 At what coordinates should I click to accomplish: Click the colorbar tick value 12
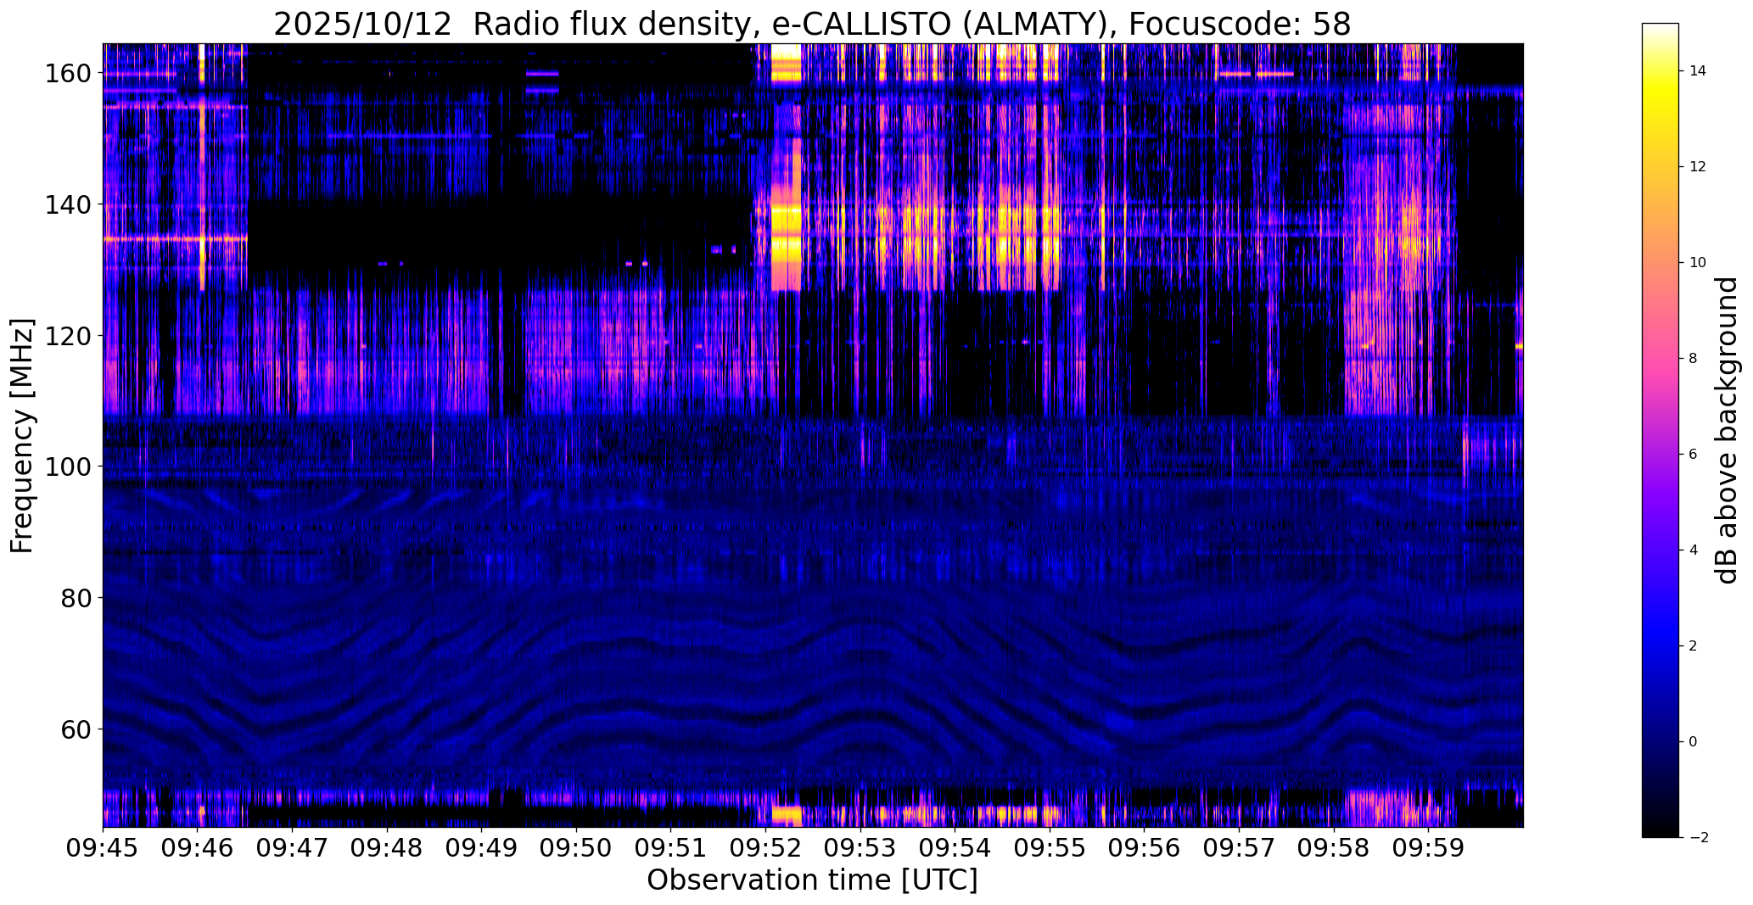tap(1698, 167)
